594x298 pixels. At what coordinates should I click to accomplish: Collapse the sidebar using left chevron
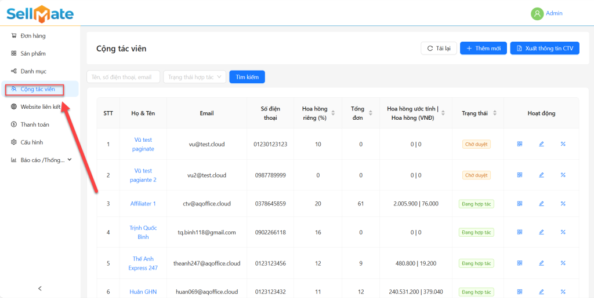[40, 288]
